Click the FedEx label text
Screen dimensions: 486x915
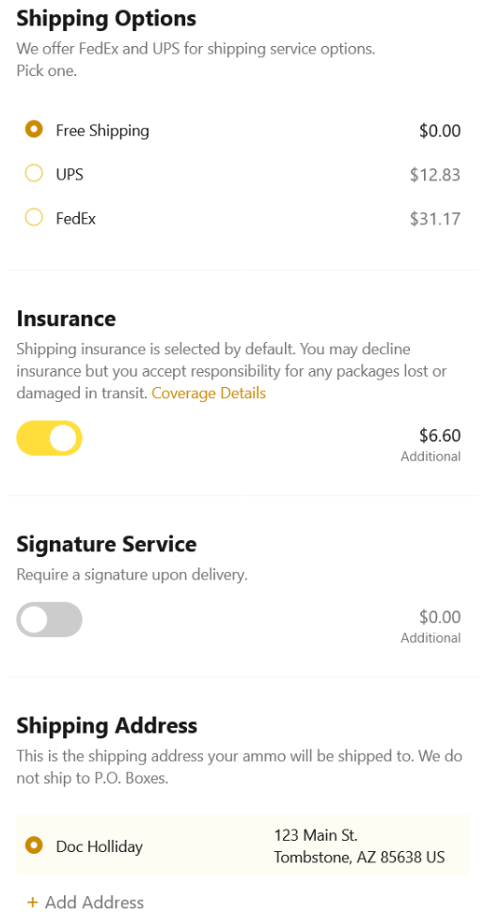pos(76,219)
